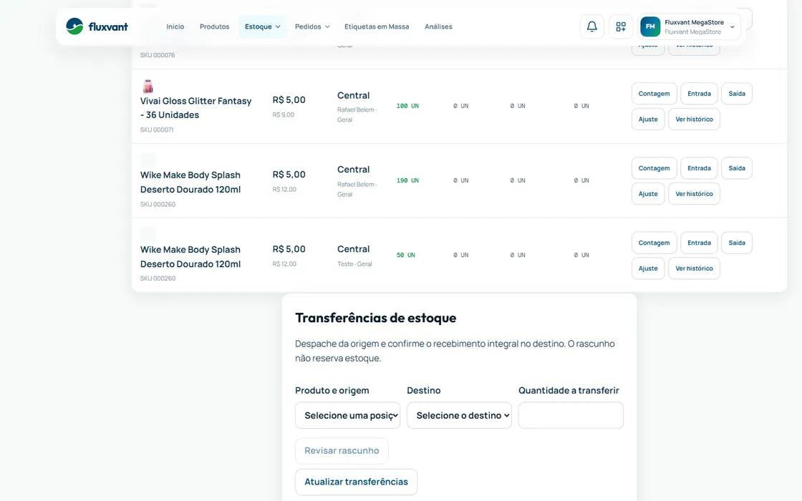Open the Vivai Gloss Glitter product thumbnail
The width and height of the screenshot is (802, 501).
pos(148,86)
